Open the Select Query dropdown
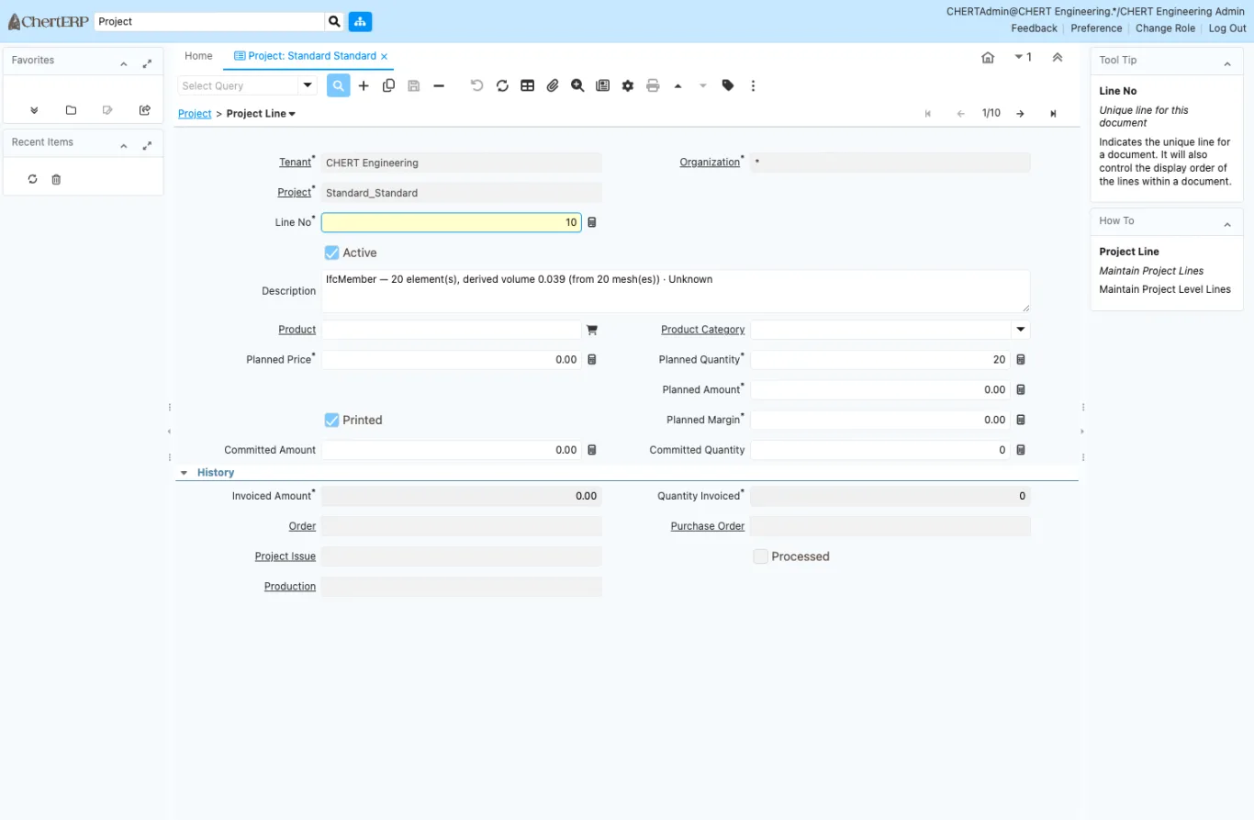The width and height of the screenshot is (1254, 820). pyautogui.click(x=308, y=85)
